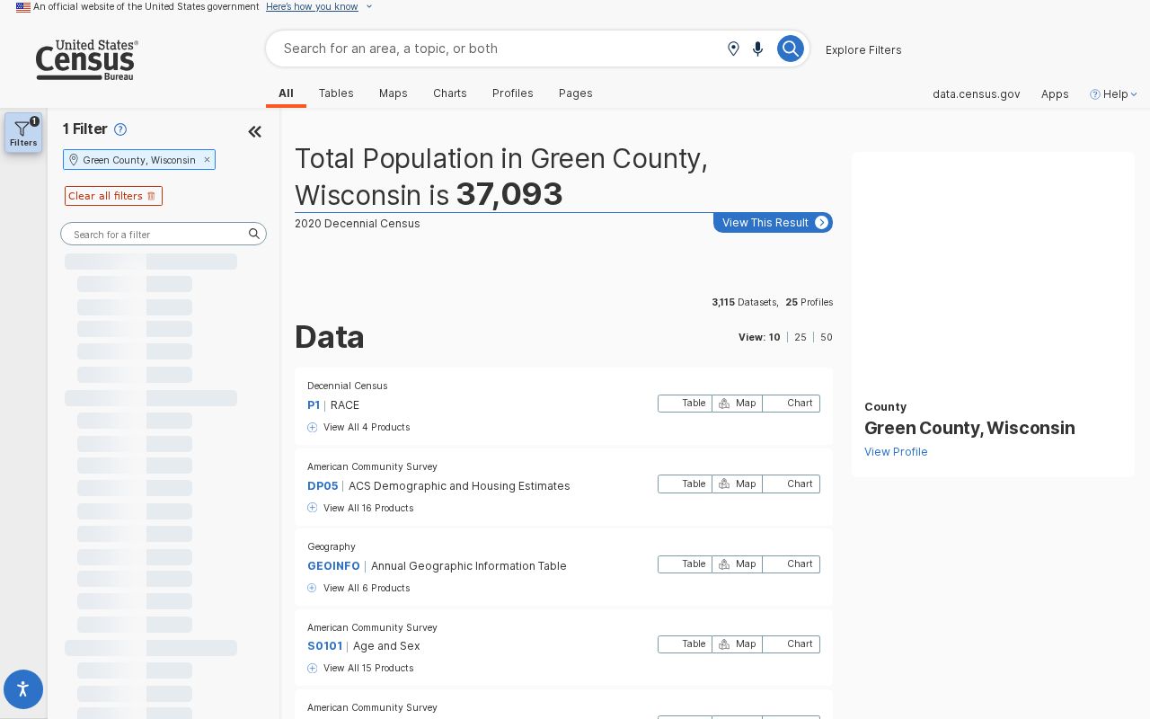Click the Table button for DP05
Viewport: 1150px width, 719px height.
click(x=685, y=484)
